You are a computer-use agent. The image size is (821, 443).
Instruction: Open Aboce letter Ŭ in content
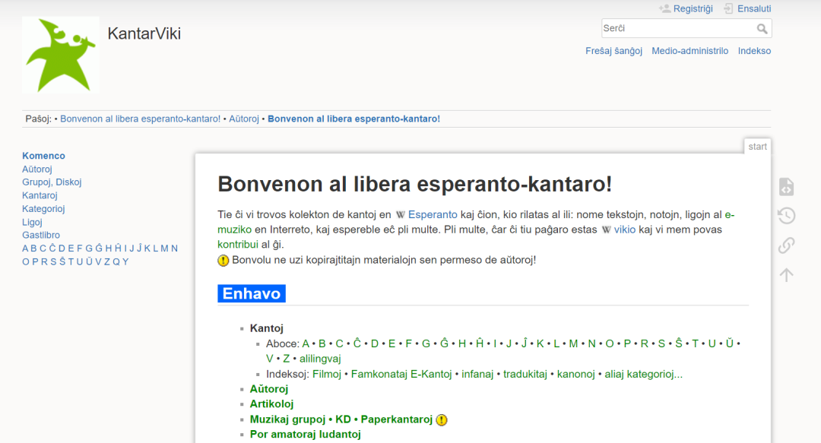pyautogui.click(x=729, y=343)
